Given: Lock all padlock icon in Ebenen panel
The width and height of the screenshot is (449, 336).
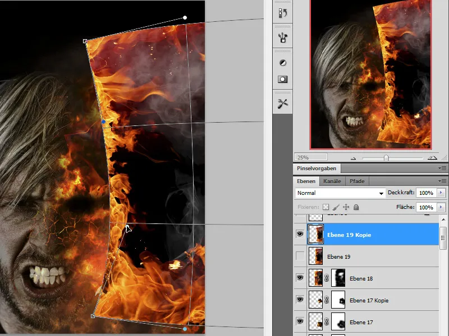Looking at the screenshot, I should pos(356,207).
